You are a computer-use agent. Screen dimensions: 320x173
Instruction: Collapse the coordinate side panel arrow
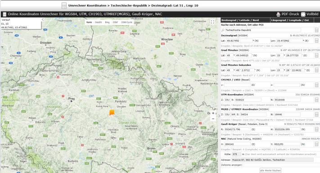click(219, 116)
